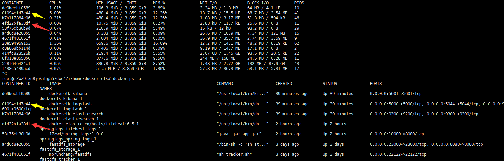The width and height of the screenshot is (504, 161).
Task: Click container ID "8f013e8558b0"
Action: coord(16,58)
